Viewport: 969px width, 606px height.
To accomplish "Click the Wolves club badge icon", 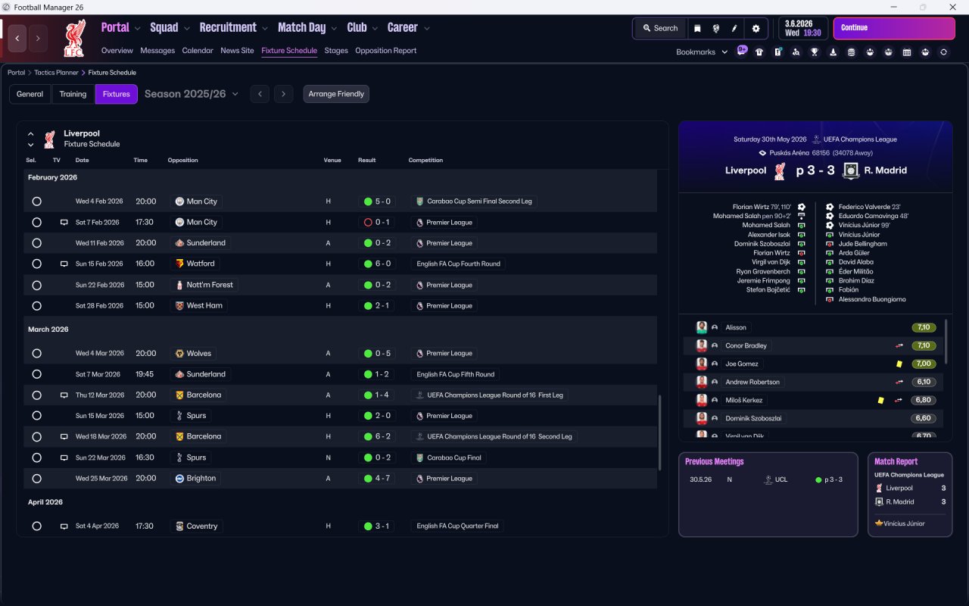I will [x=179, y=354].
